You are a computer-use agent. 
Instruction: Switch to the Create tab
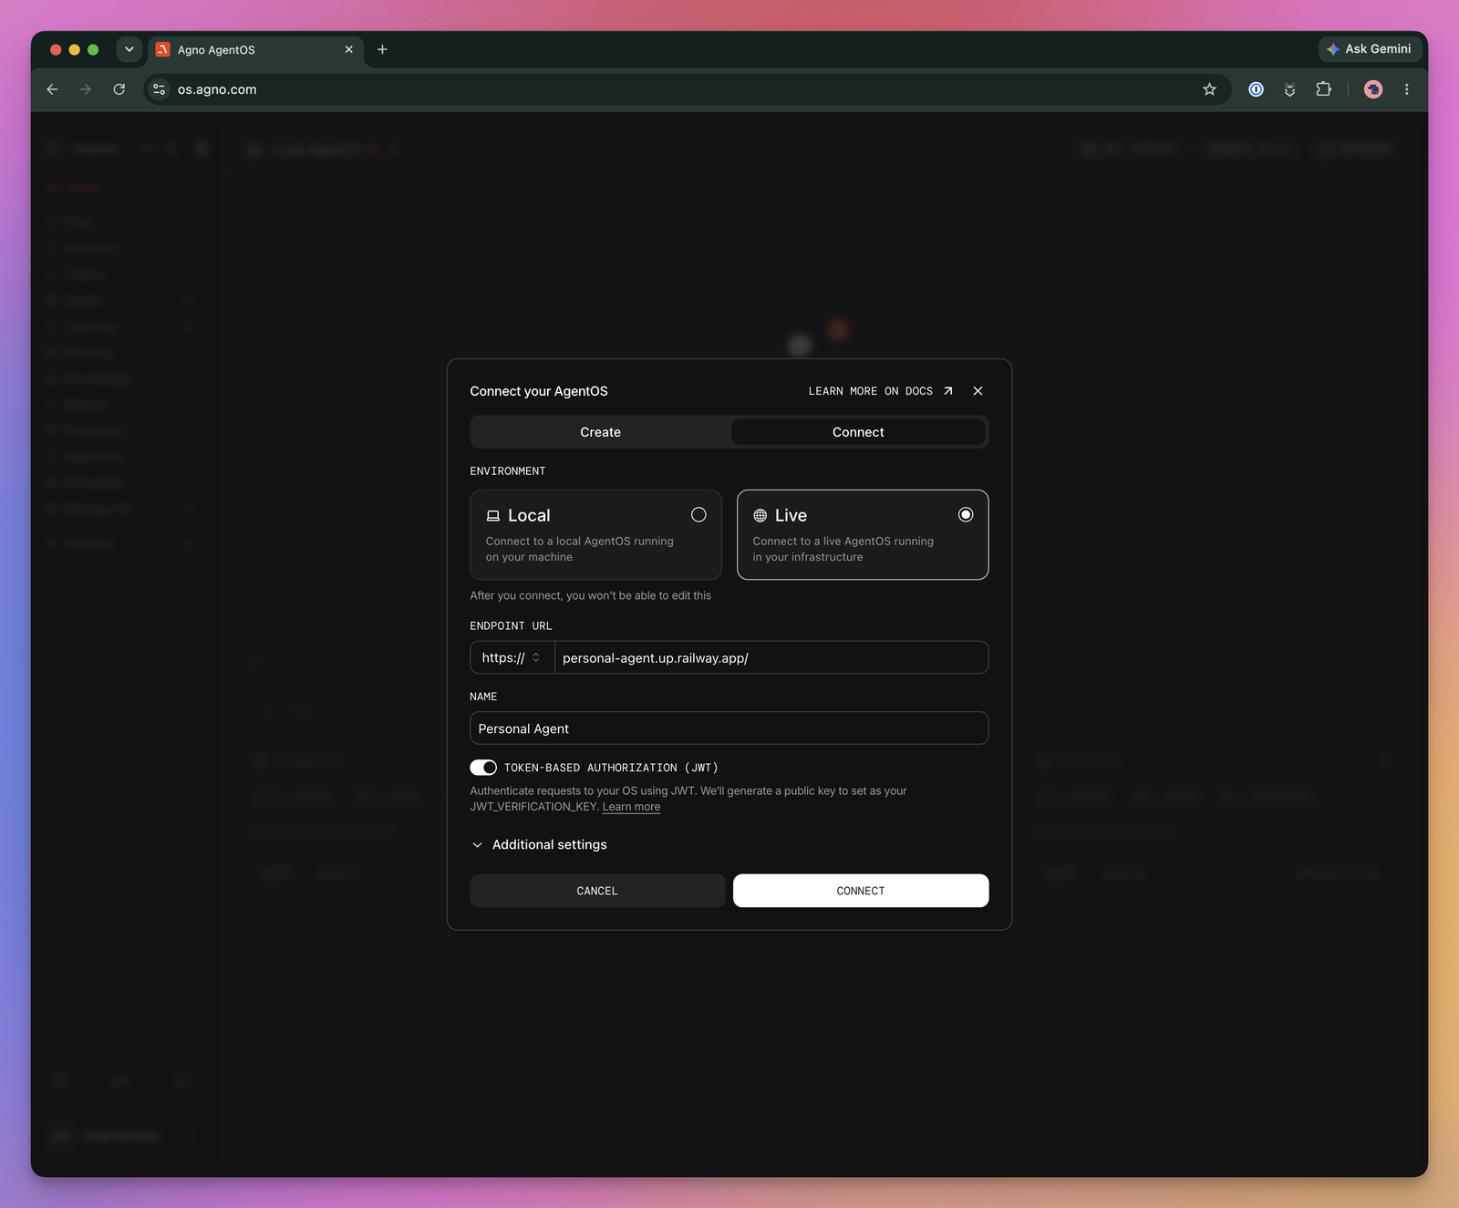click(x=600, y=432)
